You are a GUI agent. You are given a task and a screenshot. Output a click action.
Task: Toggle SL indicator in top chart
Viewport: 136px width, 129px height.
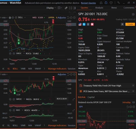point(9,69)
